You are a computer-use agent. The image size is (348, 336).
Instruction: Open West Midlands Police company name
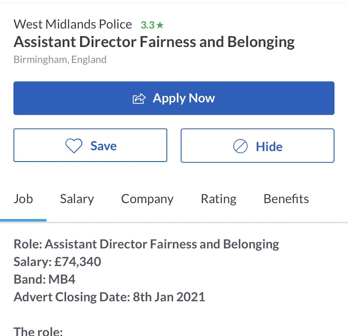[x=73, y=24]
